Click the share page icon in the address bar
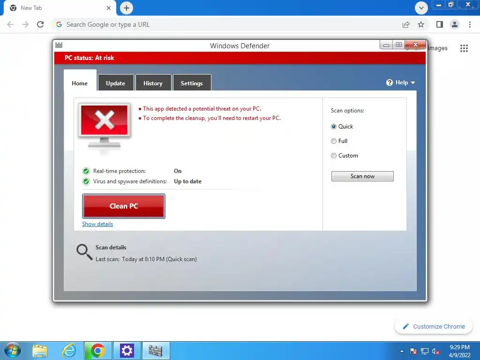Image resolution: width=480 pixels, height=360 pixels. [x=406, y=24]
